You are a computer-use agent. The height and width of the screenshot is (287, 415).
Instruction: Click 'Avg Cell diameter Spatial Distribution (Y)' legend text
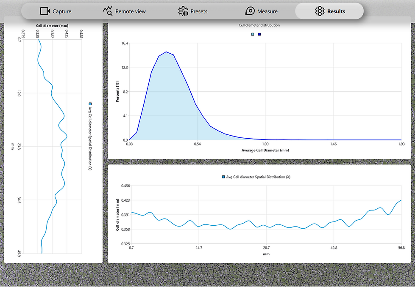(90, 138)
